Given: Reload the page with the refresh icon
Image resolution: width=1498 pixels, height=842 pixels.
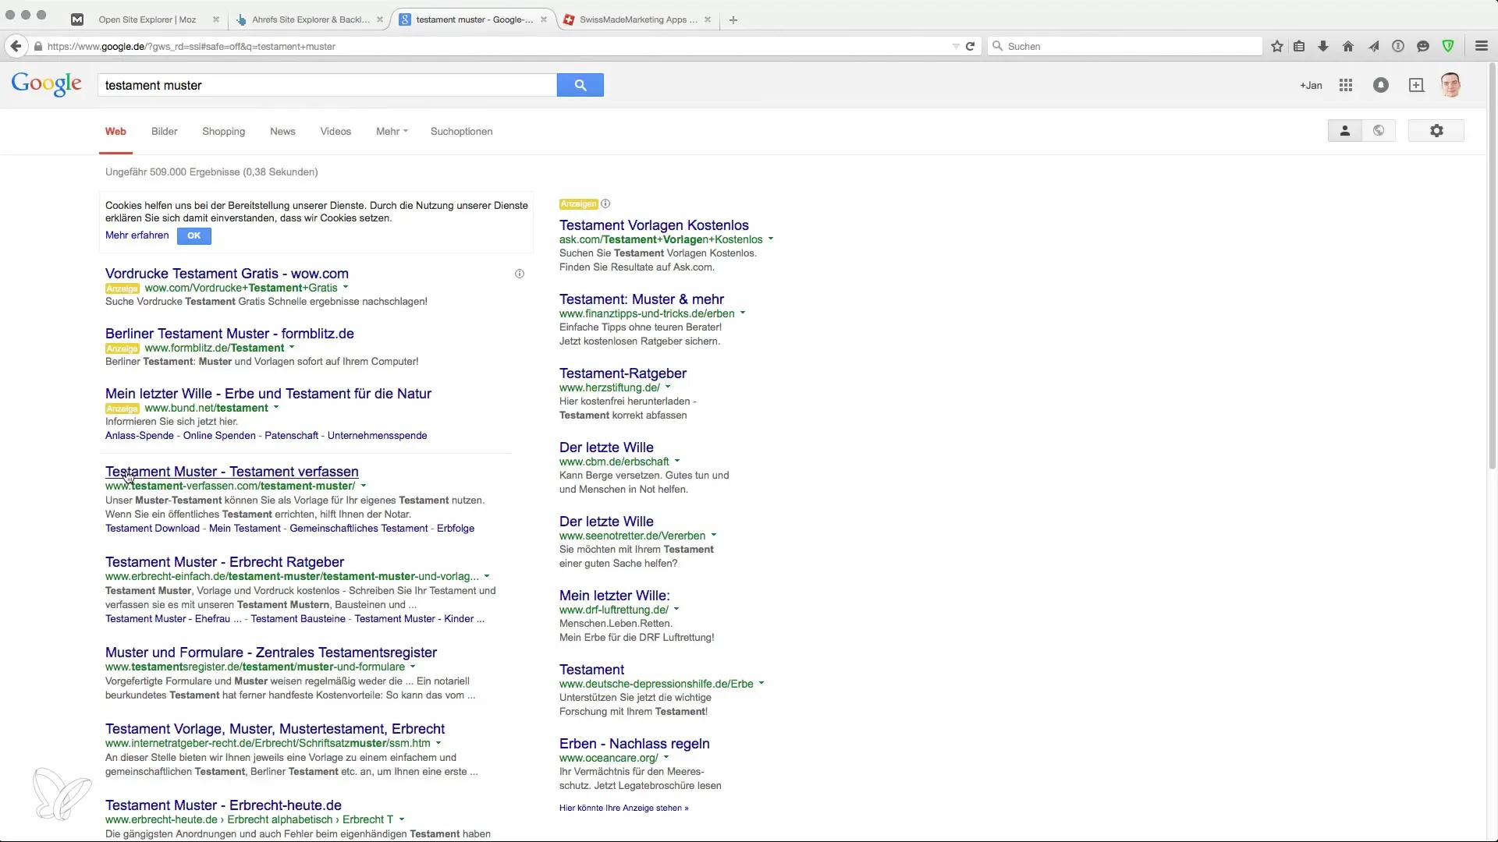Looking at the screenshot, I should coord(970,46).
